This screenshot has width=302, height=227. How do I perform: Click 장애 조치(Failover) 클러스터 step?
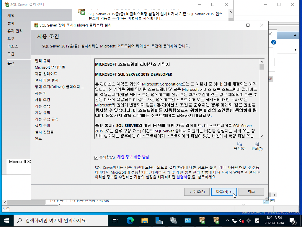(59, 87)
